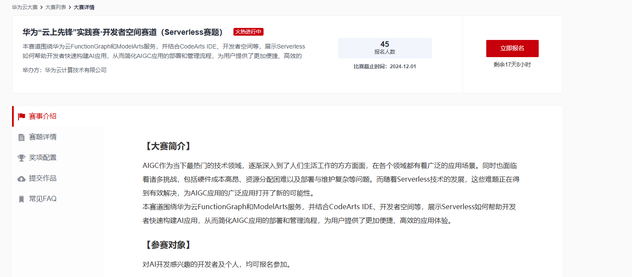Click the line 对AI开发感兴趣的开发者及个人

(217, 264)
